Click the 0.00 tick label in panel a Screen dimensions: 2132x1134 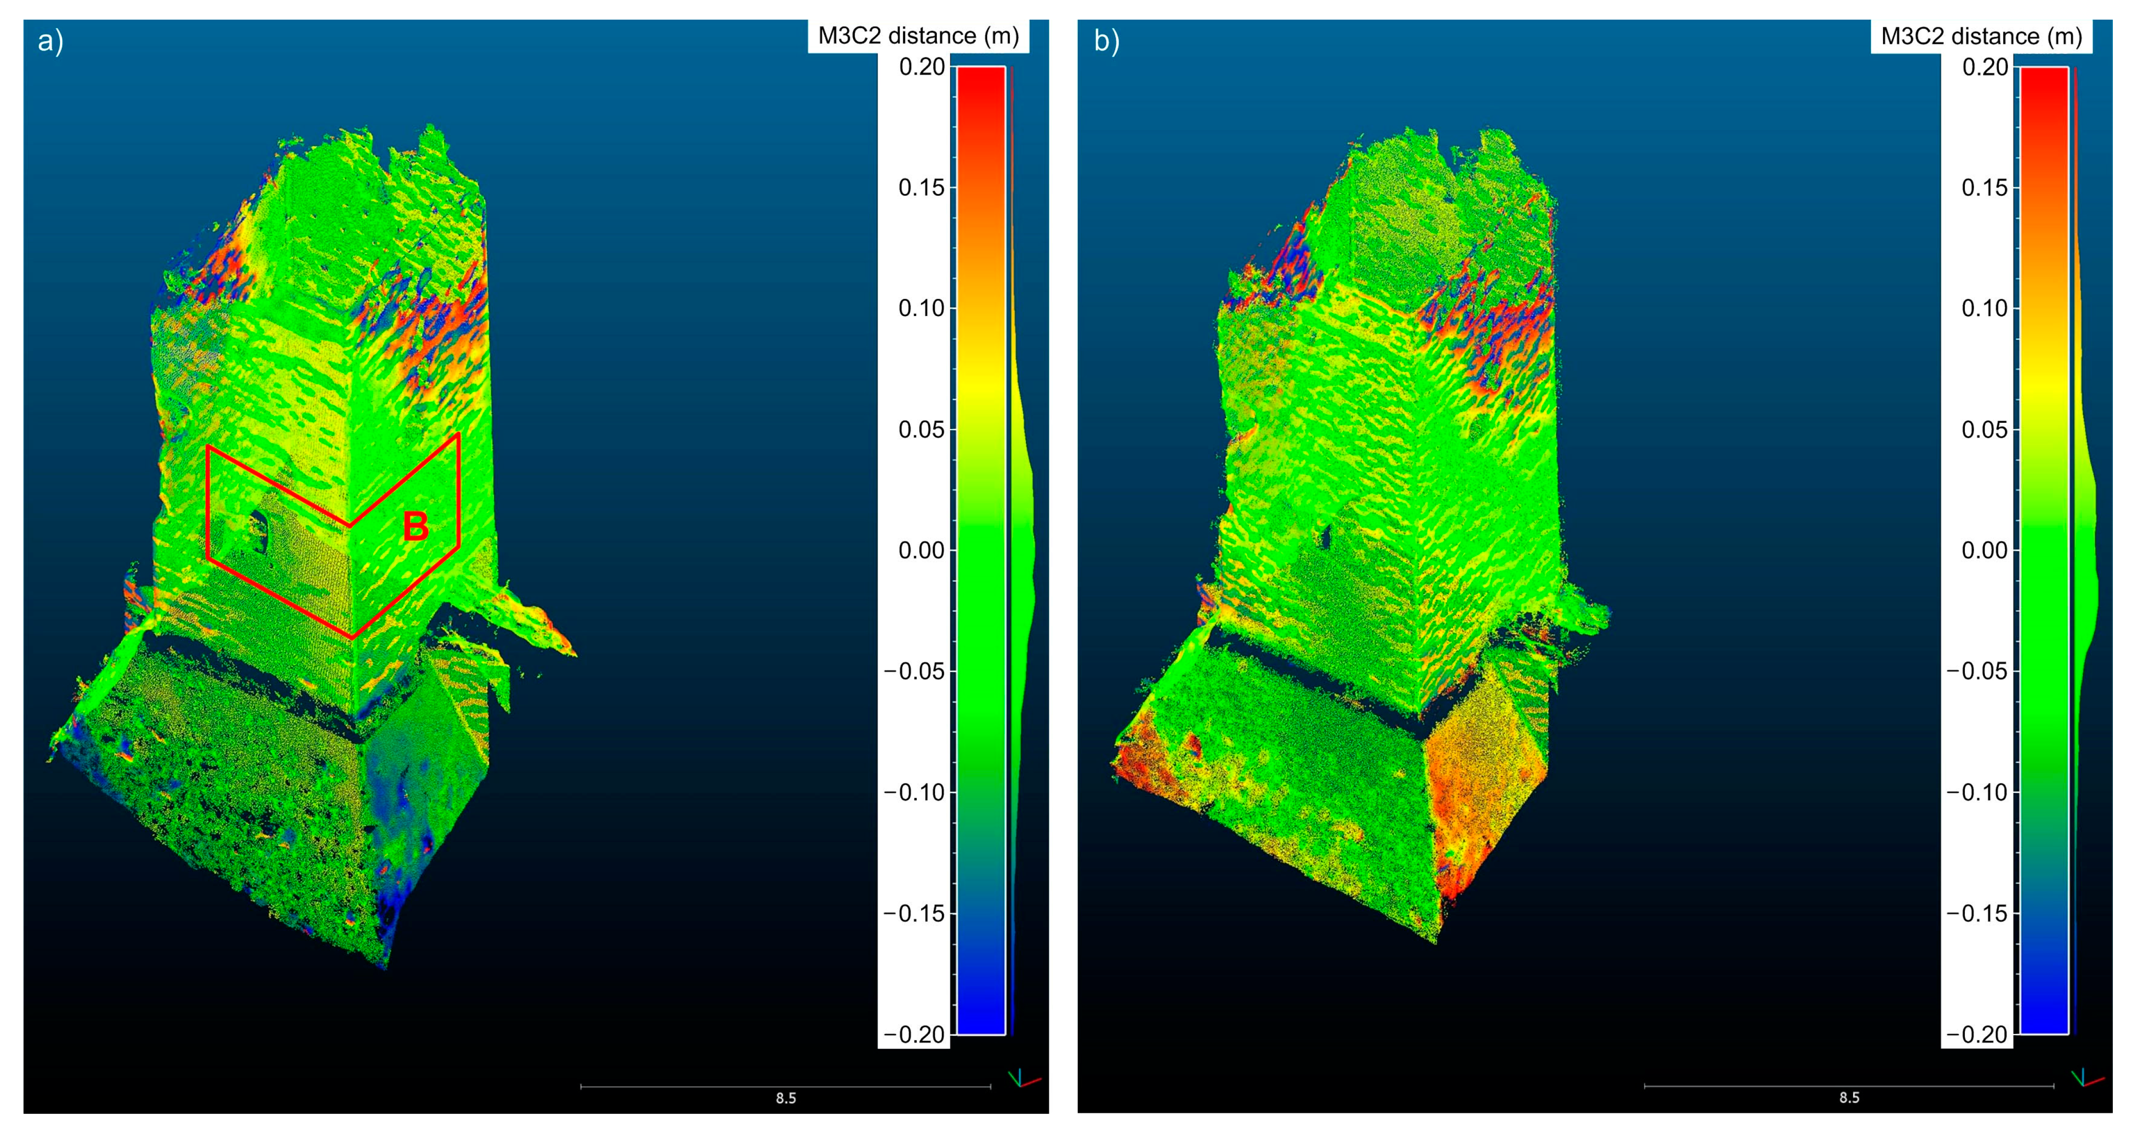point(921,550)
